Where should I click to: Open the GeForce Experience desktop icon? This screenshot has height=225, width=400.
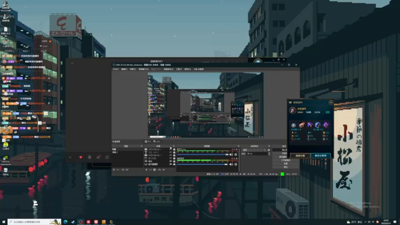[x=5, y=160]
